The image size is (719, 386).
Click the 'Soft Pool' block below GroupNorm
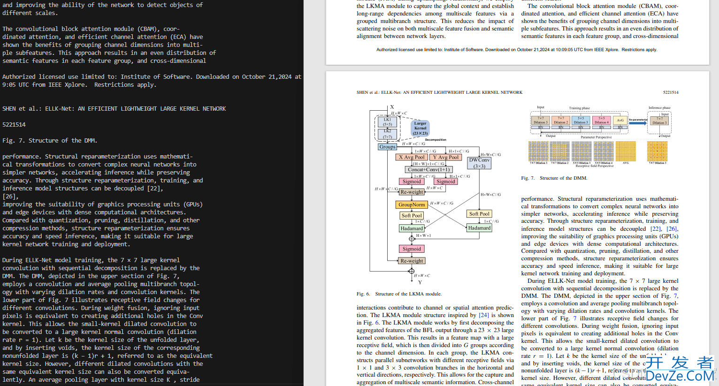coord(412,216)
